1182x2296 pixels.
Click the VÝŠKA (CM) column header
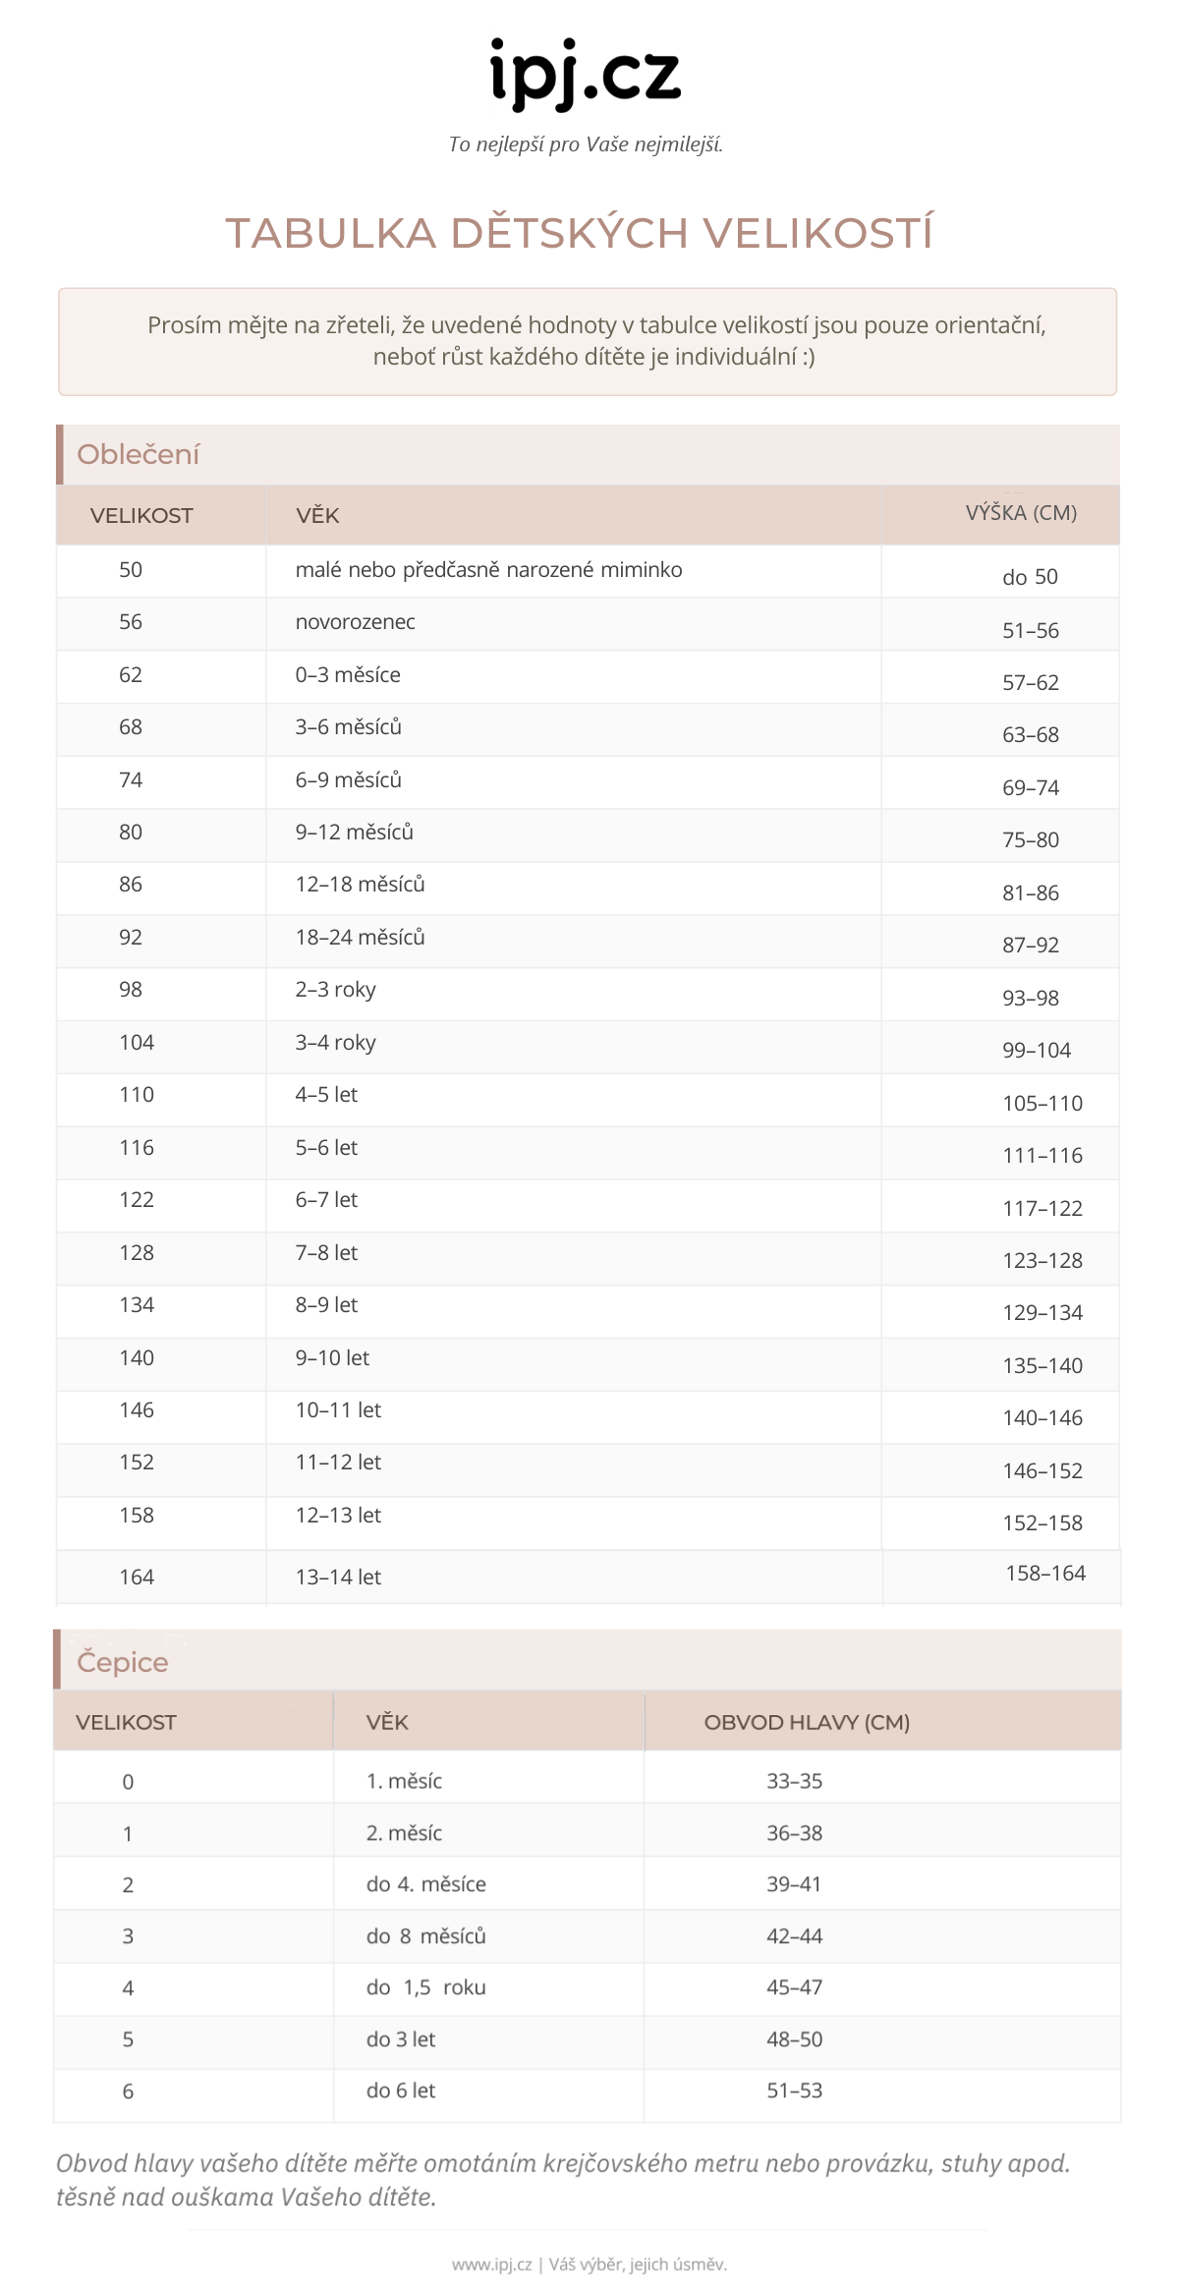click(x=1021, y=513)
